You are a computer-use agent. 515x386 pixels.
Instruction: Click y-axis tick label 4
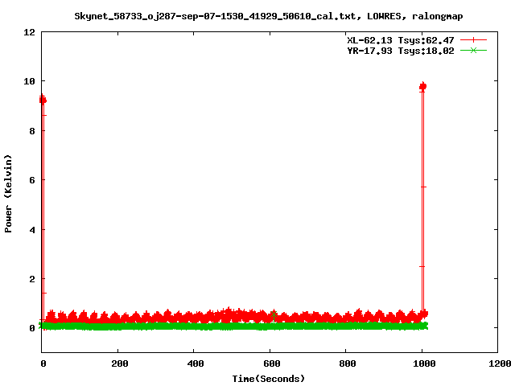coord(32,230)
